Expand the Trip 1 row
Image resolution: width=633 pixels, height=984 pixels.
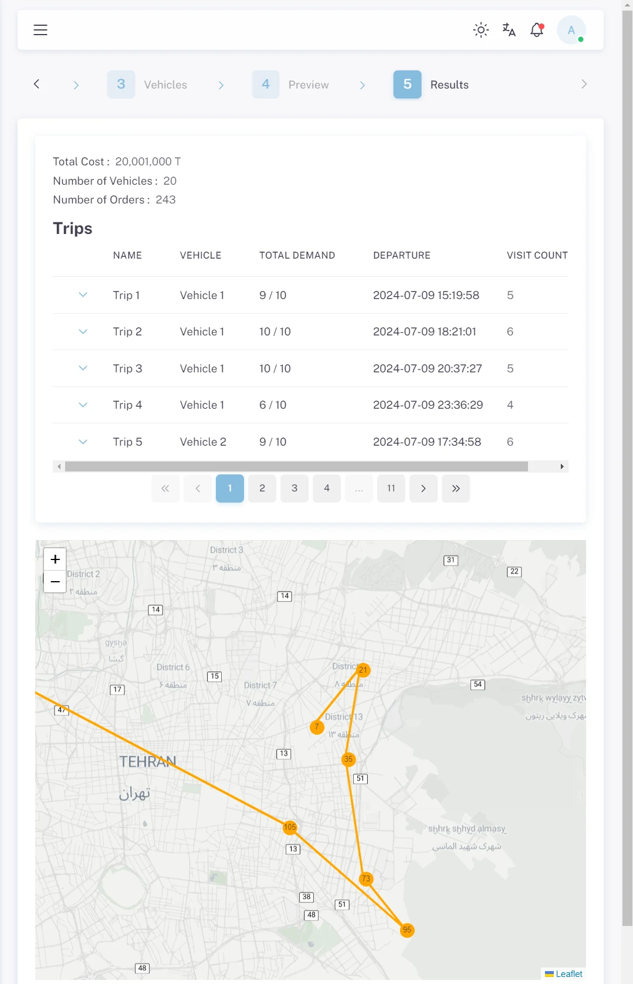click(x=83, y=295)
